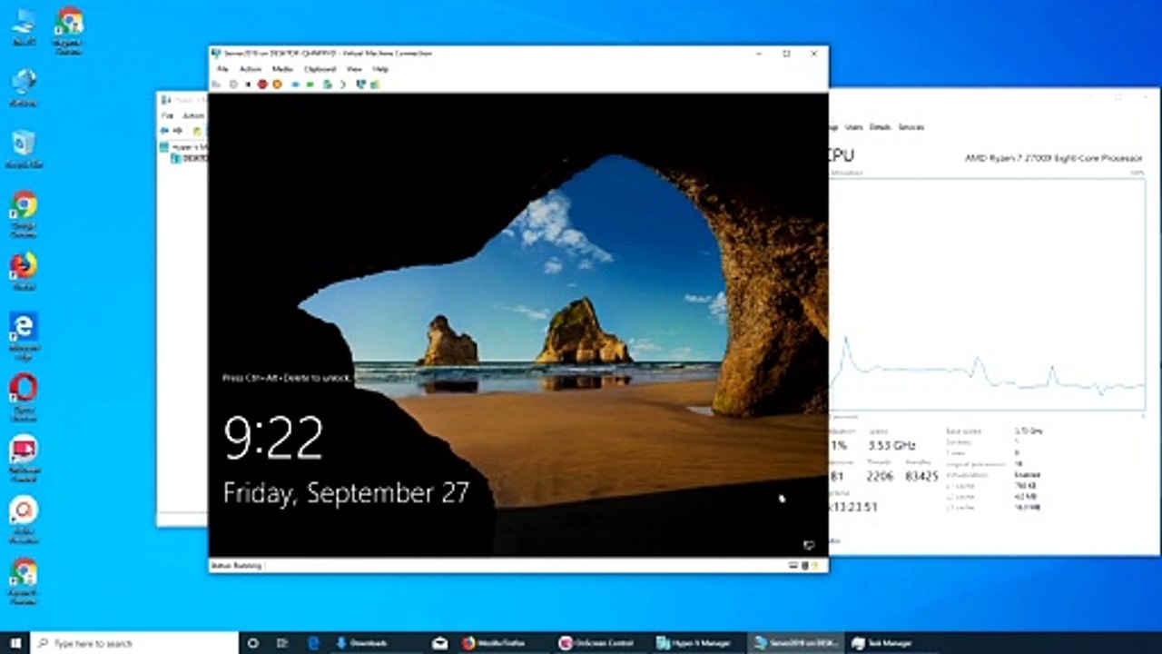The width and height of the screenshot is (1162, 654).
Task: Open Task View from taskbar
Action: (x=282, y=643)
